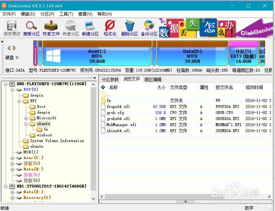This screenshot has width=275, height=211.
Task: Select the ESP partition strip in disk map
Action: tap(35, 53)
